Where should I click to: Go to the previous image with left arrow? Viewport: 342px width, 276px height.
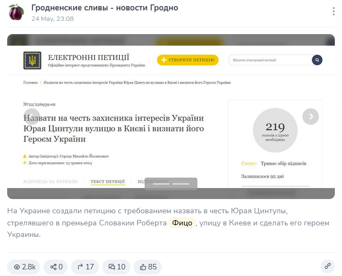click(32, 117)
